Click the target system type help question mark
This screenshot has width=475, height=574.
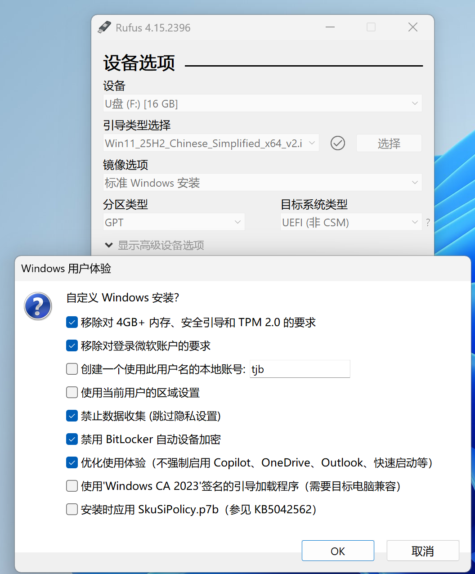point(428,222)
